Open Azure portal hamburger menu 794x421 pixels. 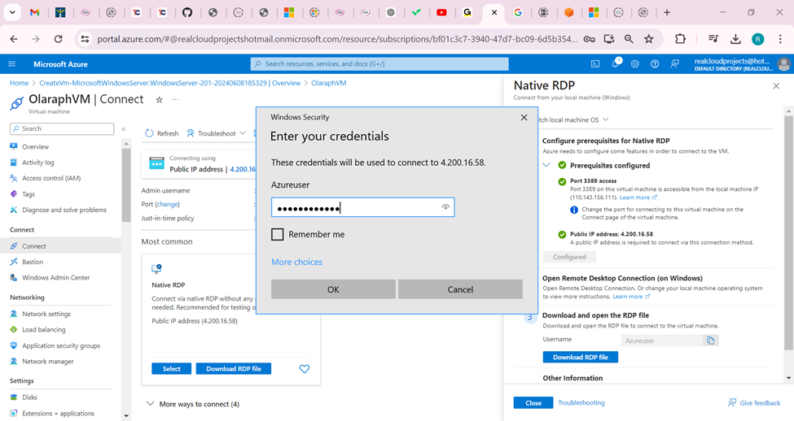(12, 64)
